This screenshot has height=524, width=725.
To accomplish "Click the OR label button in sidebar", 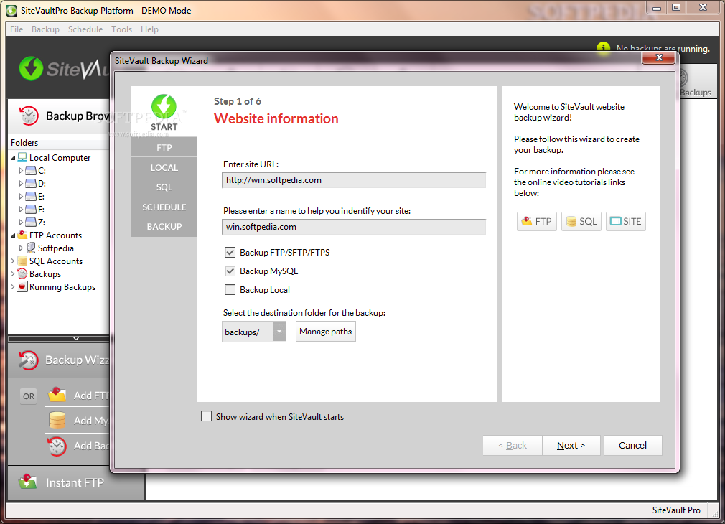I will pyautogui.click(x=29, y=396).
